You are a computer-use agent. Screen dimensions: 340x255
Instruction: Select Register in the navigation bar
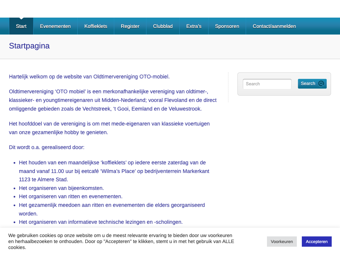(x=130, y=26)
